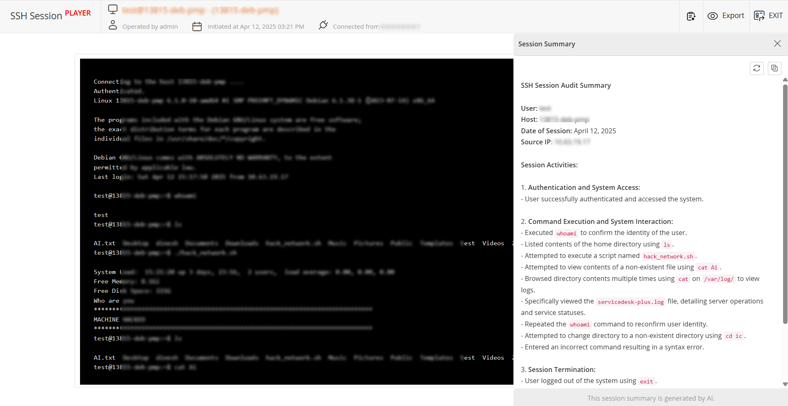
Task: Click the user icon beside Operated by admin
Action: 113,25
